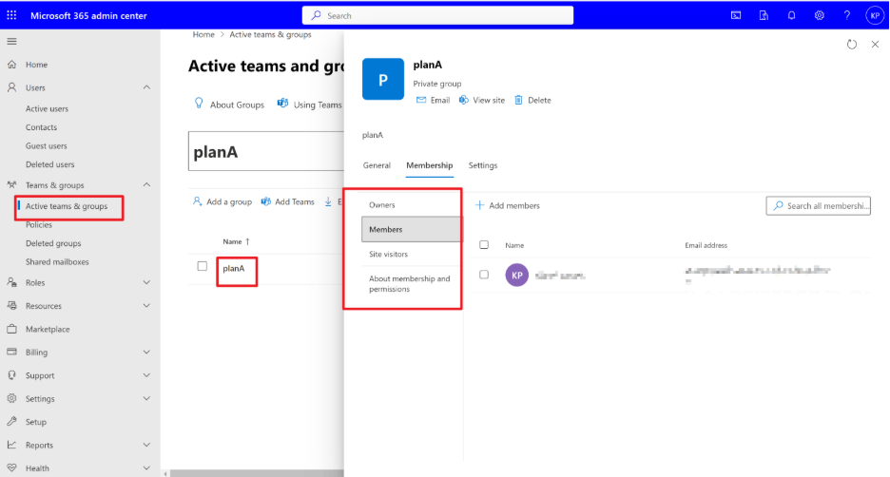Expand the Settings section chevron
Image resolution: width=890 pixels, height=477 pixels.
coord(146,399)
